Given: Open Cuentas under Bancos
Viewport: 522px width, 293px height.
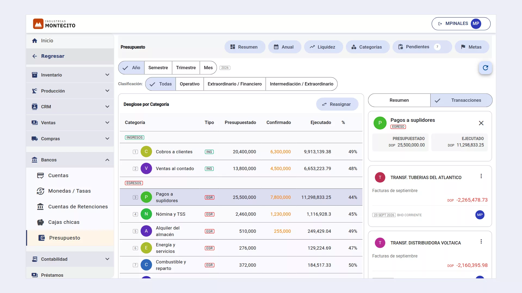Looking at the screenshot, I should (x=70, y=176).
